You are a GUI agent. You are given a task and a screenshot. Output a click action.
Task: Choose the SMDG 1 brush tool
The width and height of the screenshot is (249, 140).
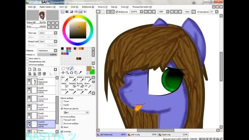click(x=80, y=79)
